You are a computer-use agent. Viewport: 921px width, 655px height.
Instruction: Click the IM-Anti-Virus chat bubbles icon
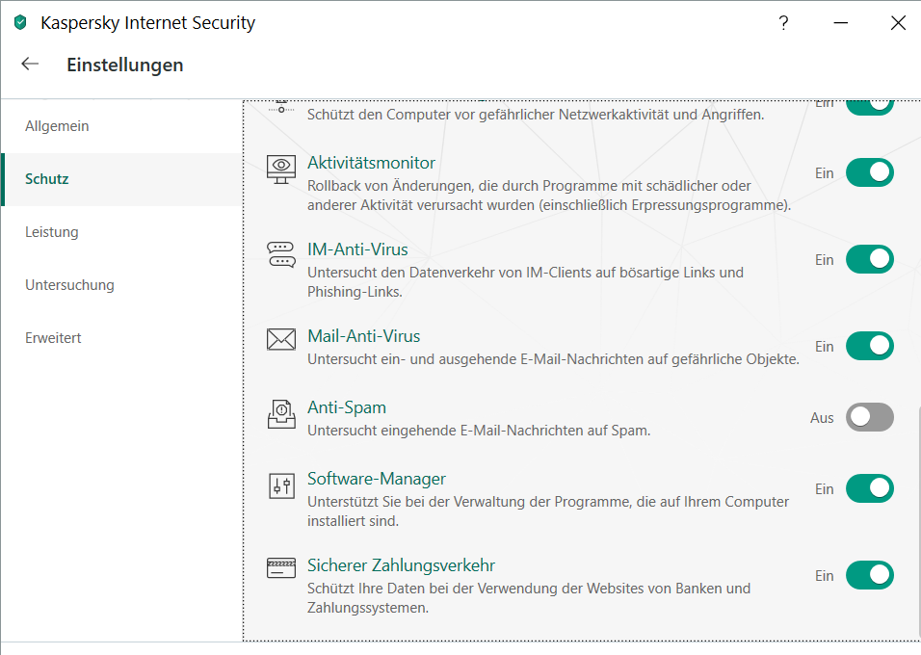coord(281,254)
